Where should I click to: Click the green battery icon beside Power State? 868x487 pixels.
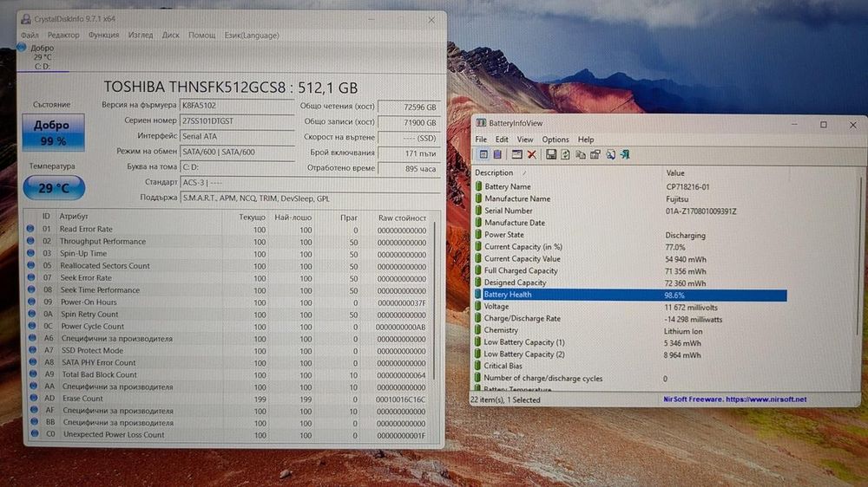click(x=478, y=234)
